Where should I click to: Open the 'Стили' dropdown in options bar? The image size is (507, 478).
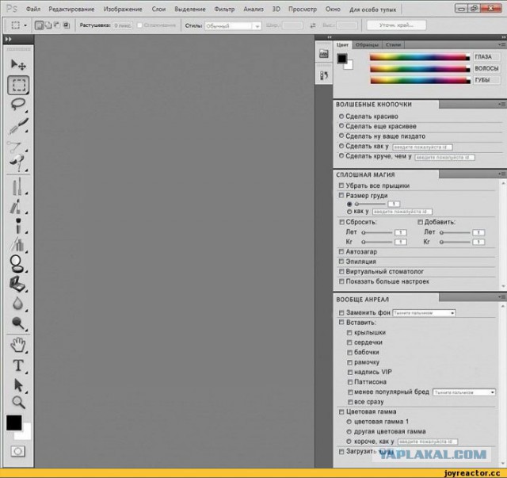[x=233, y=25]
